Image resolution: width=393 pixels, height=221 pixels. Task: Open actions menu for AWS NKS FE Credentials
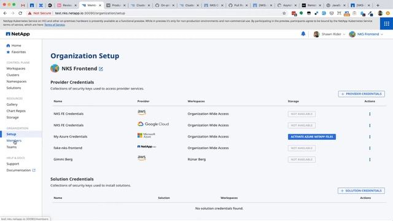370,114
